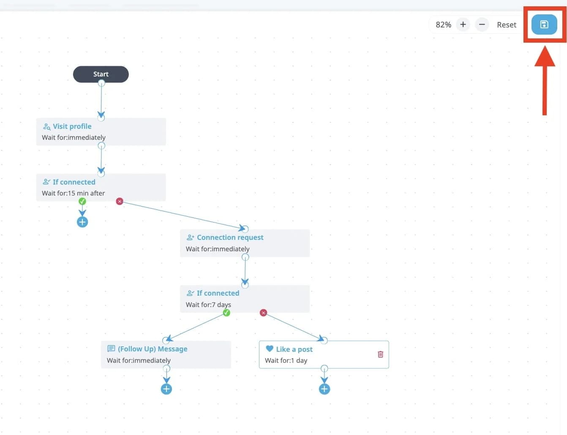Click the "Wait for:1 day" text
Screen dimensions: 567x435
[x=286, y=361]
